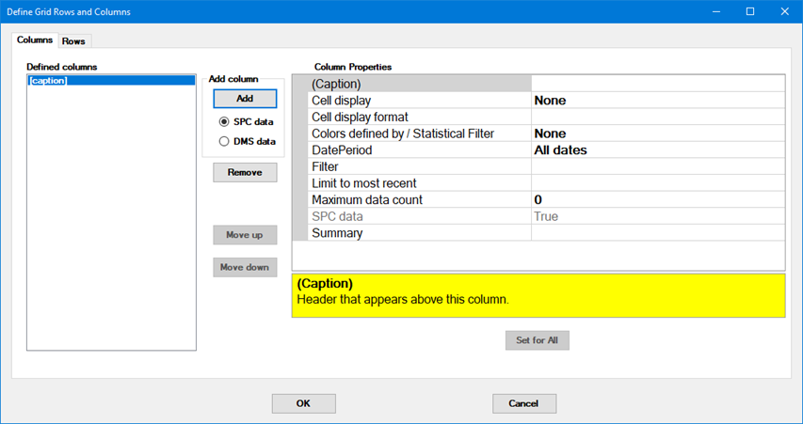
Task: Maximize the dialog window
Action: point(750,11)
